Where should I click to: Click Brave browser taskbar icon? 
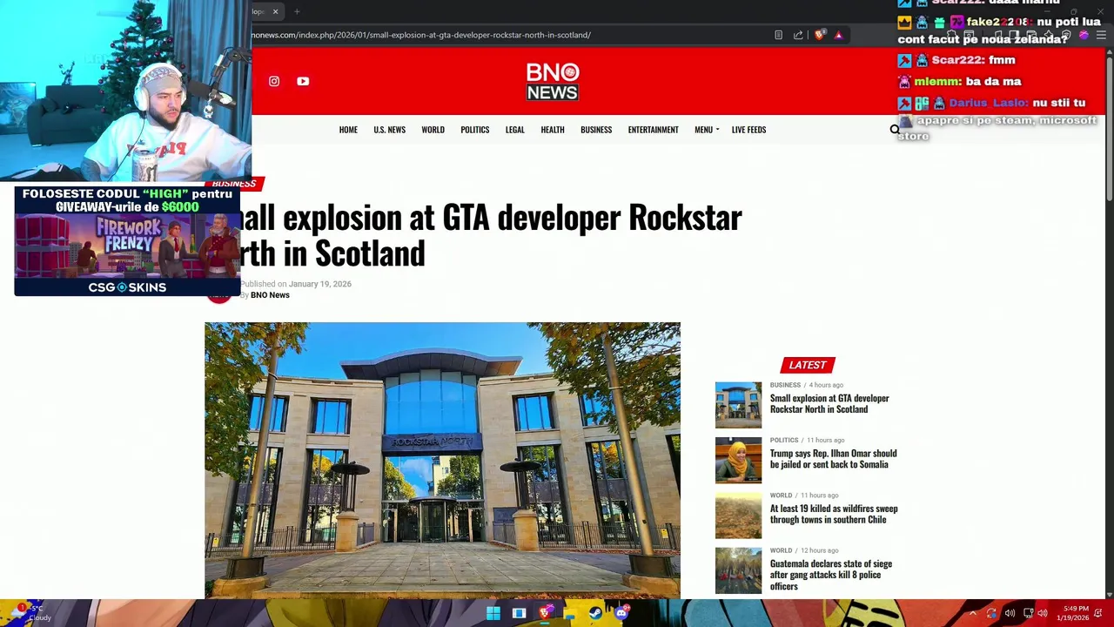pos(545,613)
